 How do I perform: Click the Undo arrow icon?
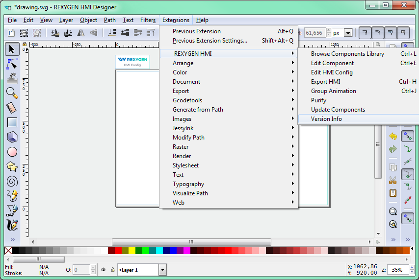click(393, 136)
